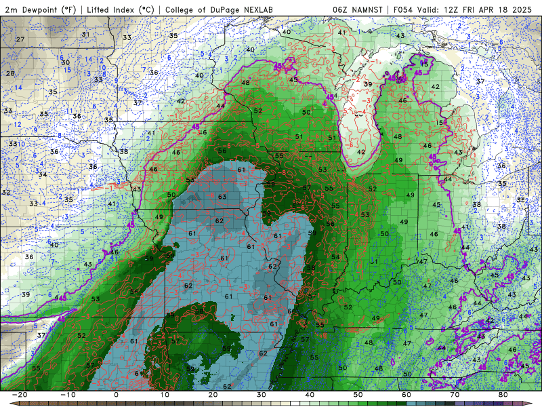The height and width of the screenshot is (407, 542).
Task: Click the 50 label on the color scale
Action: point(358,395)
